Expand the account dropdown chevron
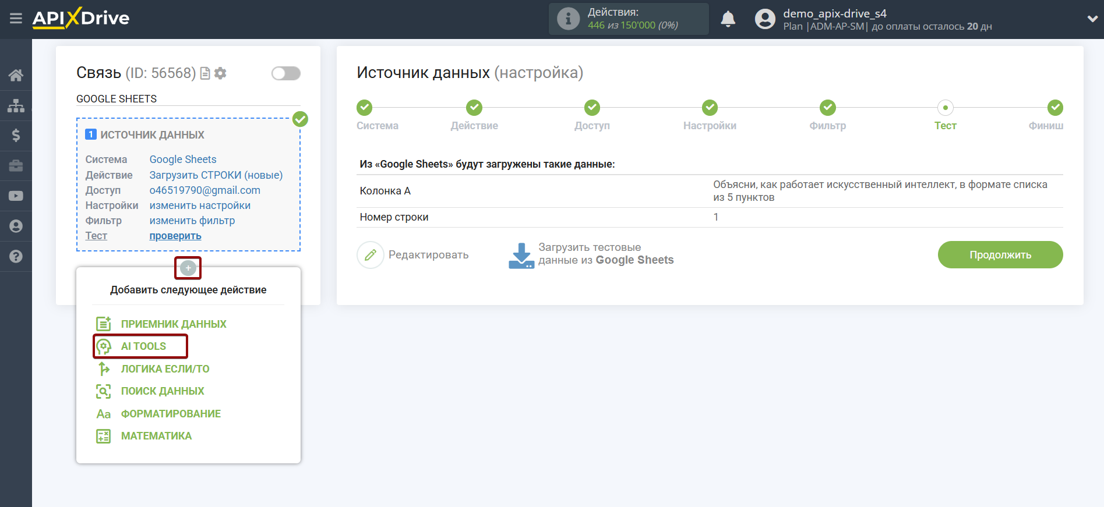This screenshot has width=1104, height=507. tap(1092, 19)
